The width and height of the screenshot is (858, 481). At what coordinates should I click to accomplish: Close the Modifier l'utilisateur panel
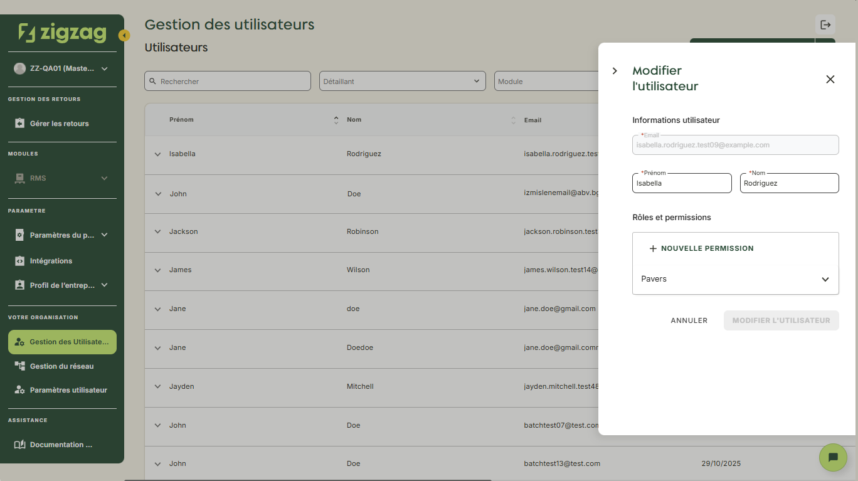point(830,79)
